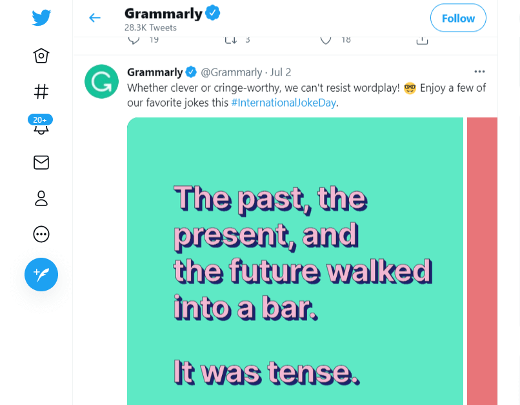Click the Twitter bird logo
Screen dimensions: 520x405
[x=41, y=17]
